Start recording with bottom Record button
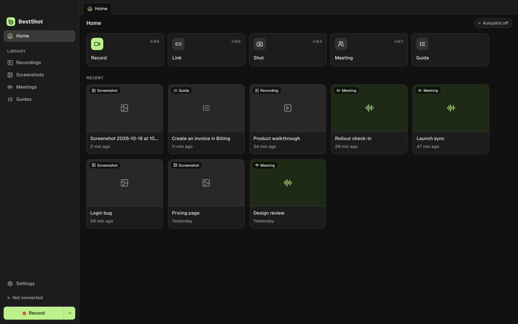This screenshot has width=518, height=324. click(x=34, y=313)
